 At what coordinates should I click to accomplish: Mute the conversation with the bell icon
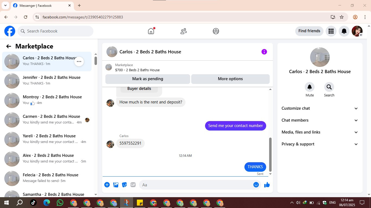point(310,87)
